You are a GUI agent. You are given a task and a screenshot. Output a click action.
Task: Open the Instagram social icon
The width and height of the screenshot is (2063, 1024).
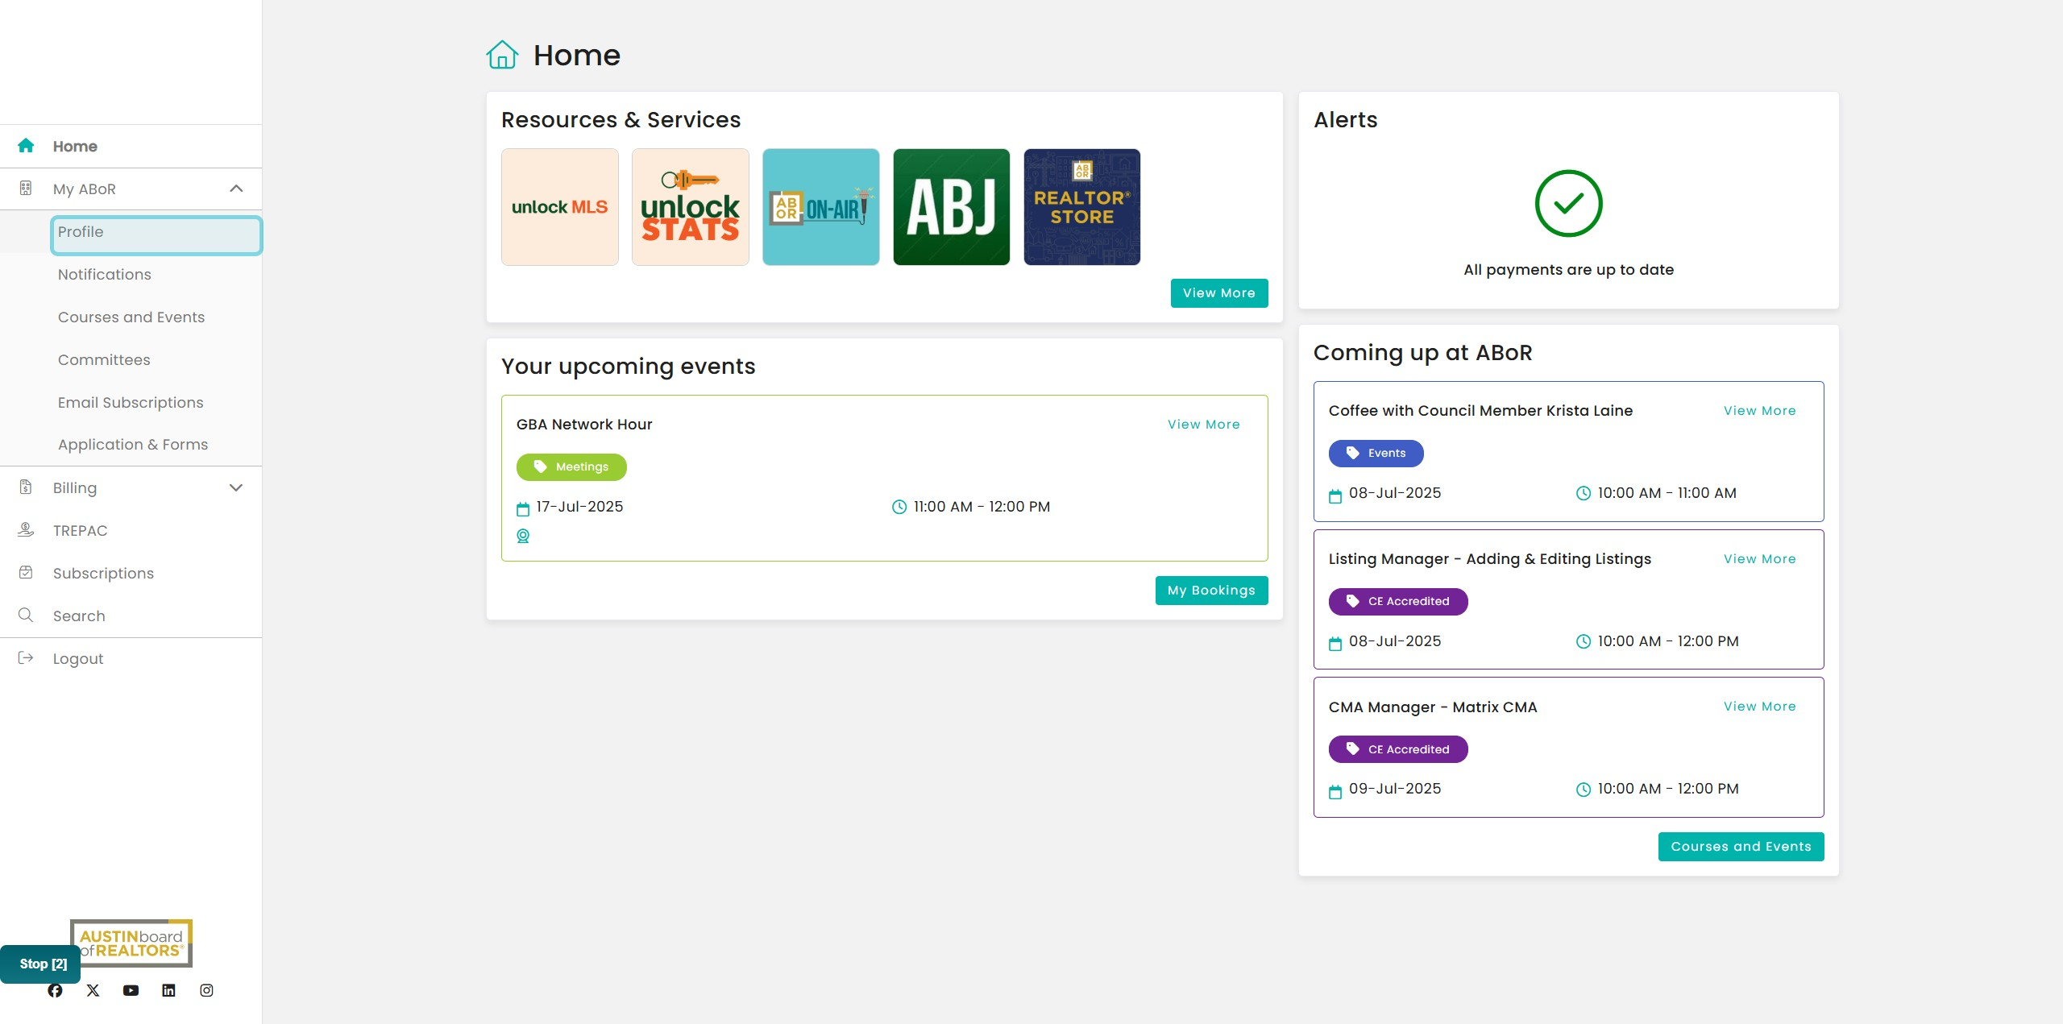pyautogui.click(x=206, y=990)
